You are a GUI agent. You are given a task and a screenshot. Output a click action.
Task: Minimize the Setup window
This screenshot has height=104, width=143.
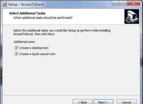pyautogui.click(x=116, y=3)
